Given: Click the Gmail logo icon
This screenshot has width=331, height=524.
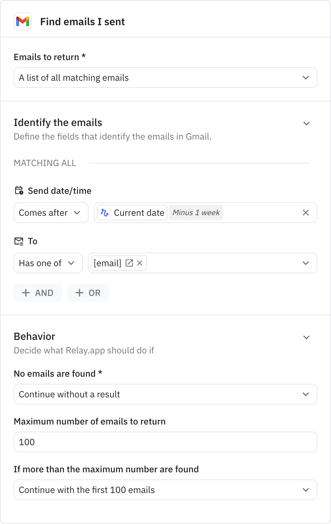Looking at the screenshot, I should 22,21.
